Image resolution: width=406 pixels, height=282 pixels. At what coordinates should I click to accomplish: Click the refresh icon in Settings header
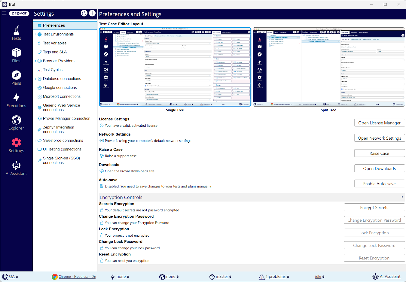coord(84,13)
